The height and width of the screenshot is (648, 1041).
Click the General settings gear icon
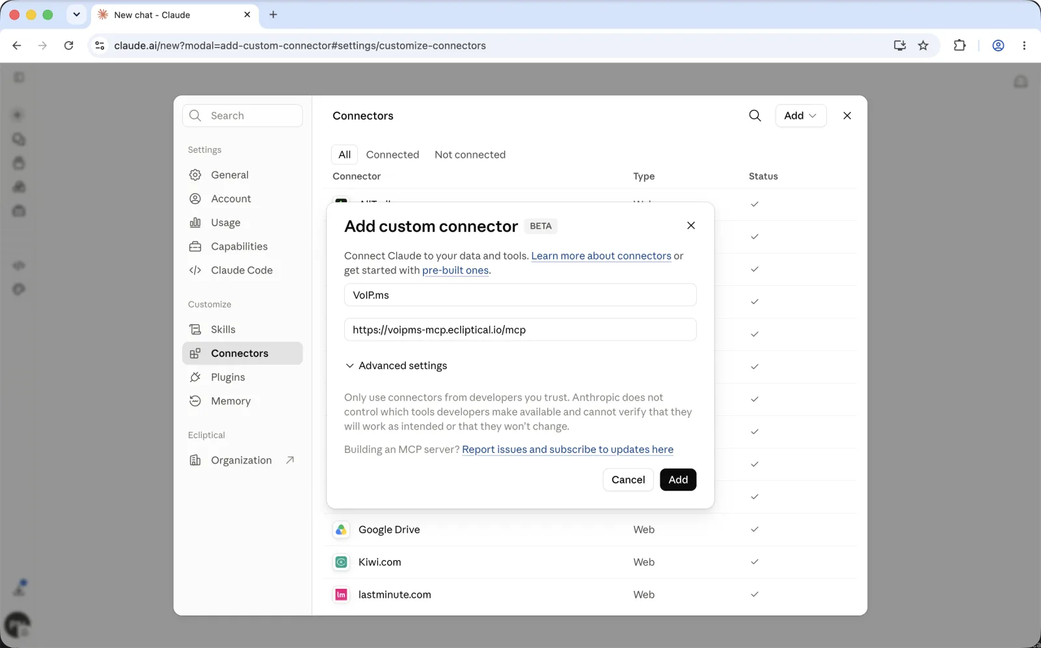(x=195, y=175)
